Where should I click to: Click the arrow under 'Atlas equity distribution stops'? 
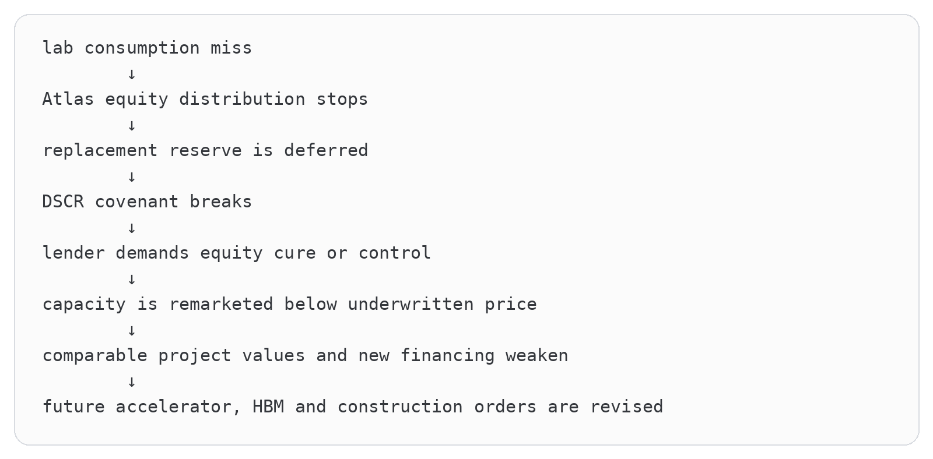pyautogui.click(x=132, y=125)
